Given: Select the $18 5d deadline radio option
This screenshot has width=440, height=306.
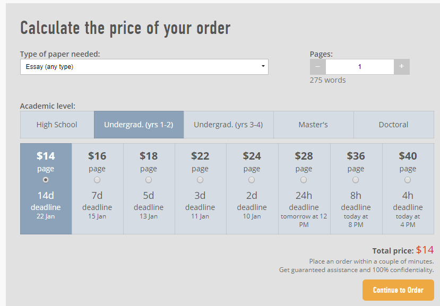Looking at the screenshot, I should pyautogui.click(x=149, y=180).
